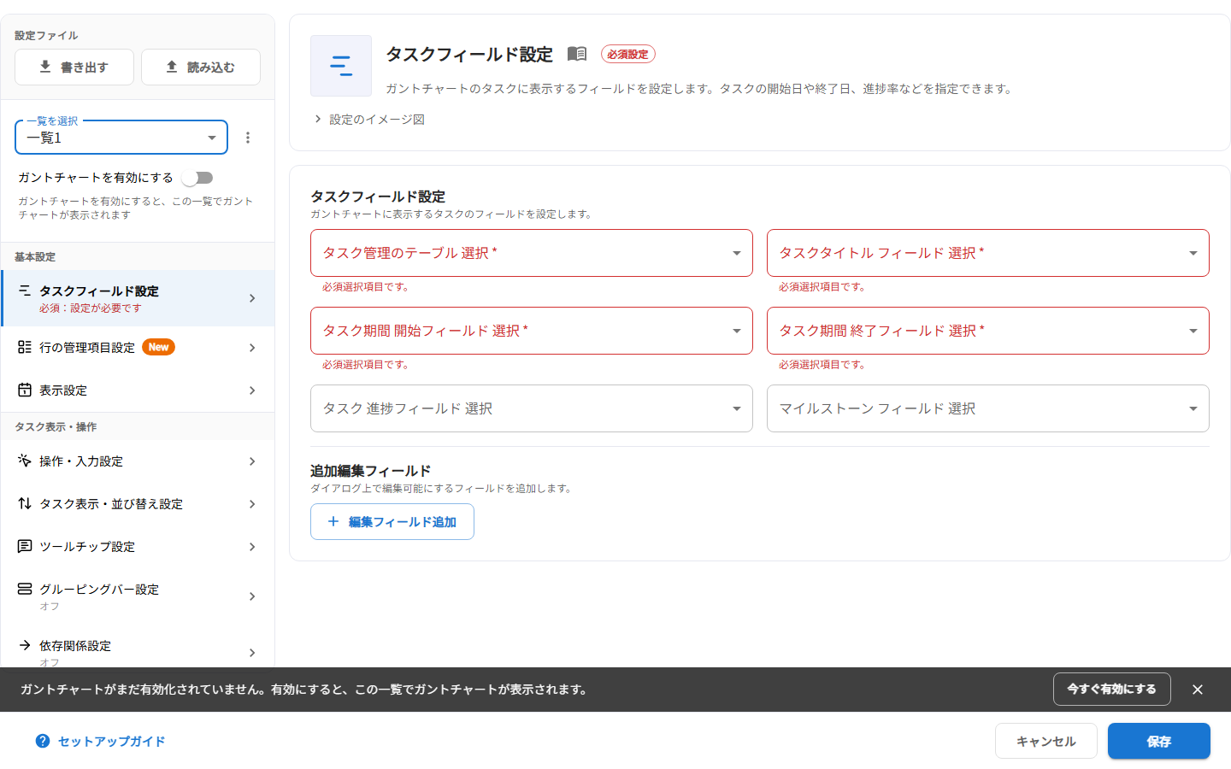Click the 保存 save button
This screenshot has width=1231, height=769.
tap(1159, 741)
